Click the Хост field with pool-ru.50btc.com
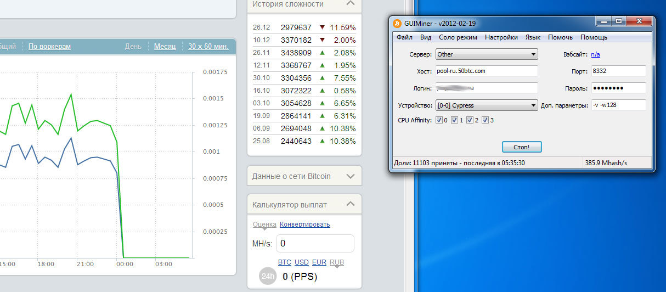The image size is (666, 292). pyautogui.click(x=487, y=71)
